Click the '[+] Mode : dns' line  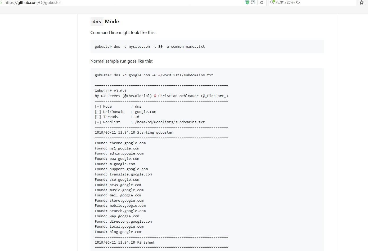(118, 106)
